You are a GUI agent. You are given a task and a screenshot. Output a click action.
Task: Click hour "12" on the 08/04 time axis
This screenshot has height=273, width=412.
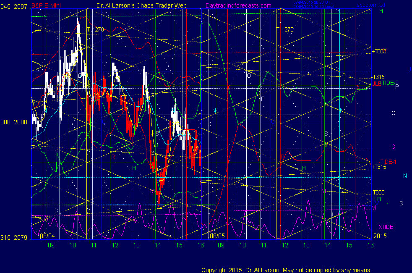coord(115,245)
